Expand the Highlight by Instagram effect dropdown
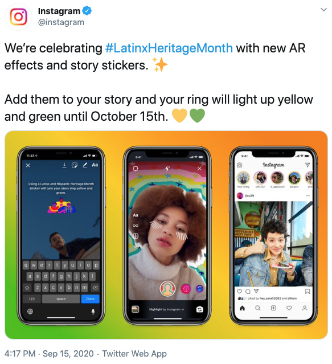The image size is (332, 364). 166,309
